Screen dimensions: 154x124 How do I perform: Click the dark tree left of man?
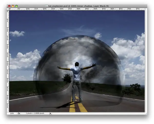tap(67, 78)
